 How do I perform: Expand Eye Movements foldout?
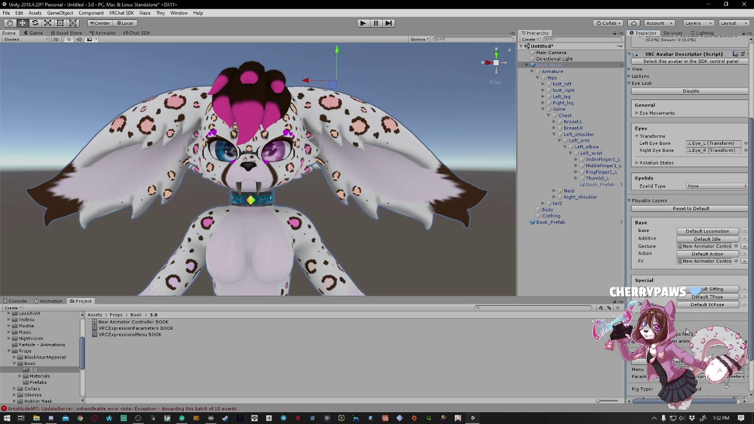pyautogui.click(x=637, y=113)
